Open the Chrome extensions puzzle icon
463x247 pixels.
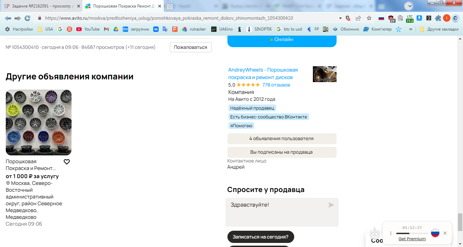pos(438,18)
